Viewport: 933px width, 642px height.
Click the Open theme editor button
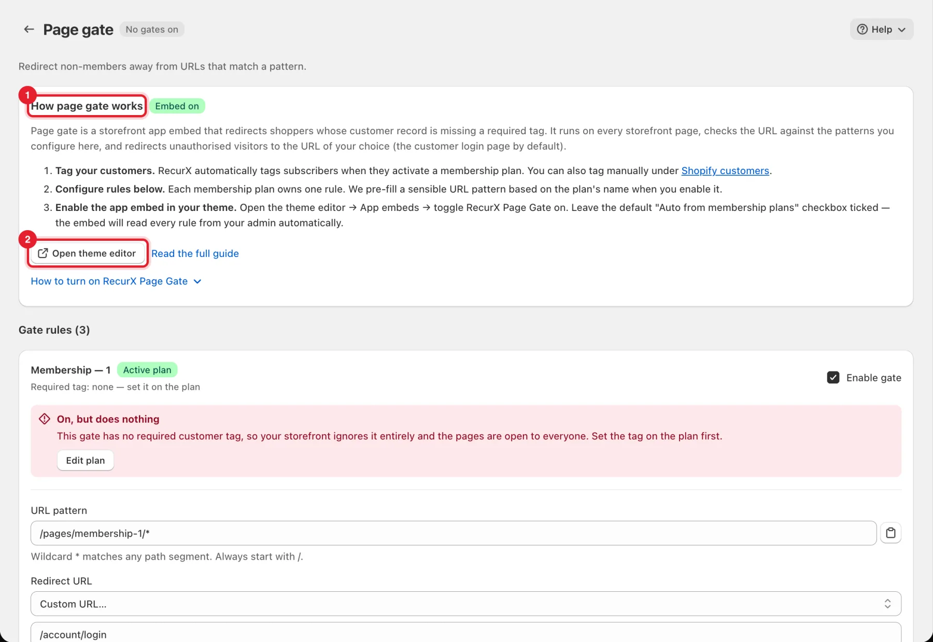coord(87,253)
